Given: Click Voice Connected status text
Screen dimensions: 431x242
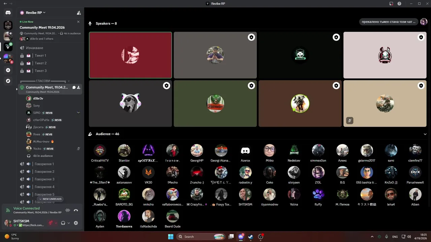Looking at the screenshot, I should (27, 208).
